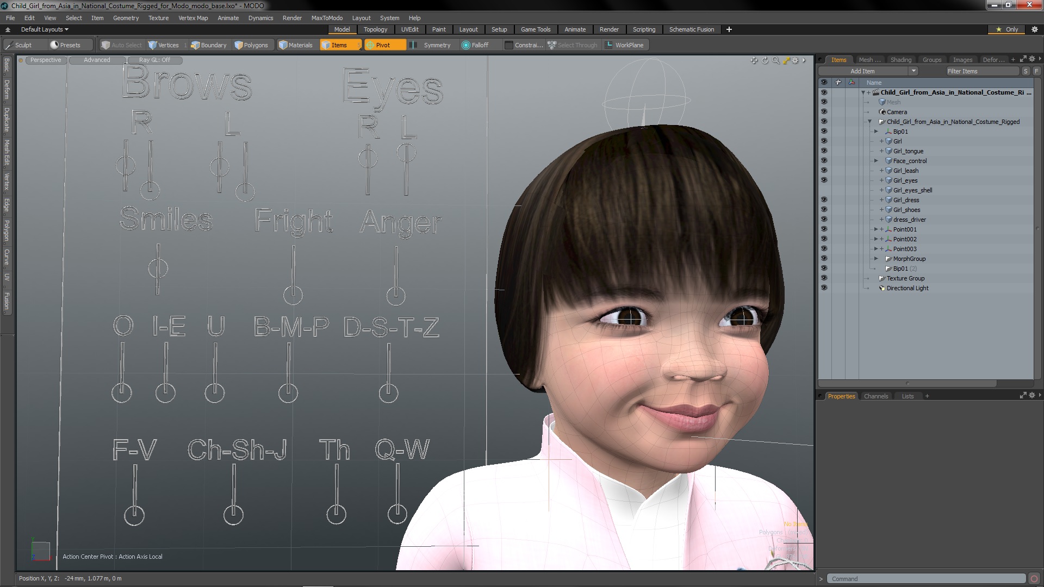Viewport: 1044px width, 587px height.
Task: Select the Sculpt tool
Action: (19, 45)
